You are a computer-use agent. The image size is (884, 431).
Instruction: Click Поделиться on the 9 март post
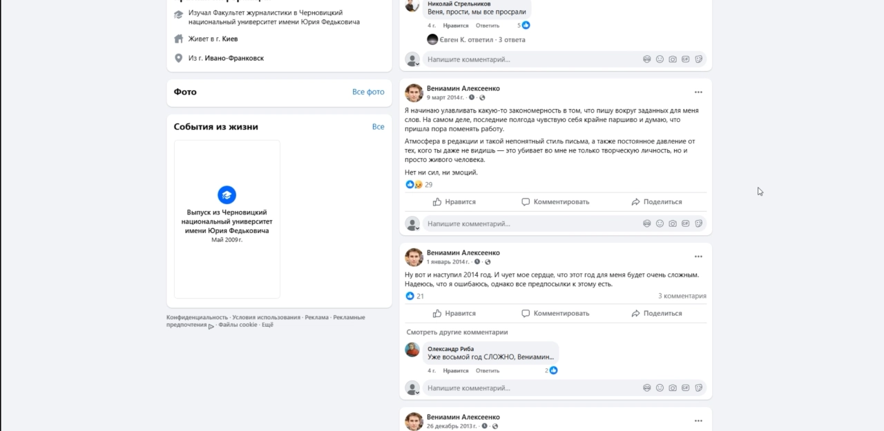[656, 202]
